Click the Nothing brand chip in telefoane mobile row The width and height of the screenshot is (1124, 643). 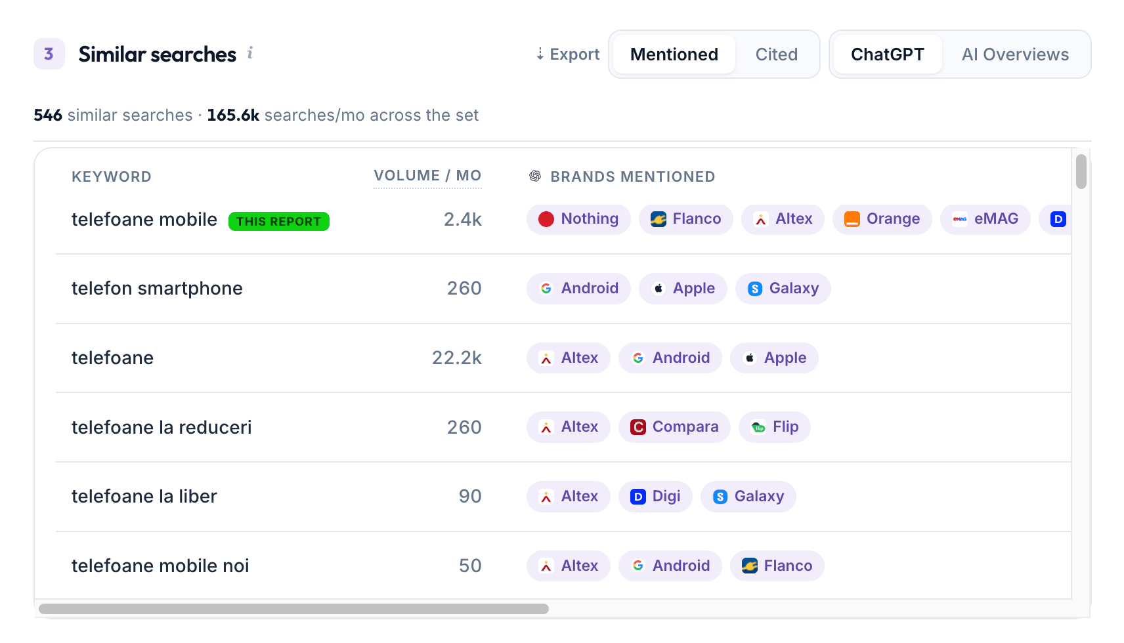578,219
